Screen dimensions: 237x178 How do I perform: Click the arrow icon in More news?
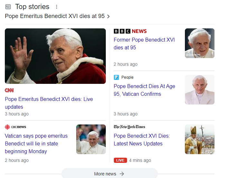click(x=122, y=174)
